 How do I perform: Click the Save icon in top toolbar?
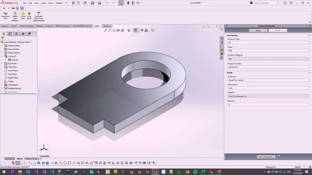[92, 3]
